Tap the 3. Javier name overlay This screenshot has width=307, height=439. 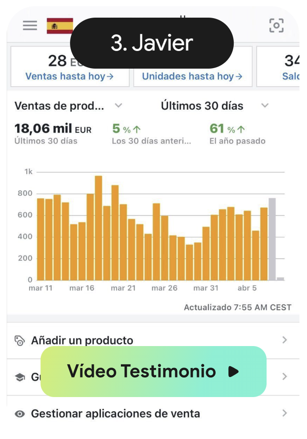152,42
